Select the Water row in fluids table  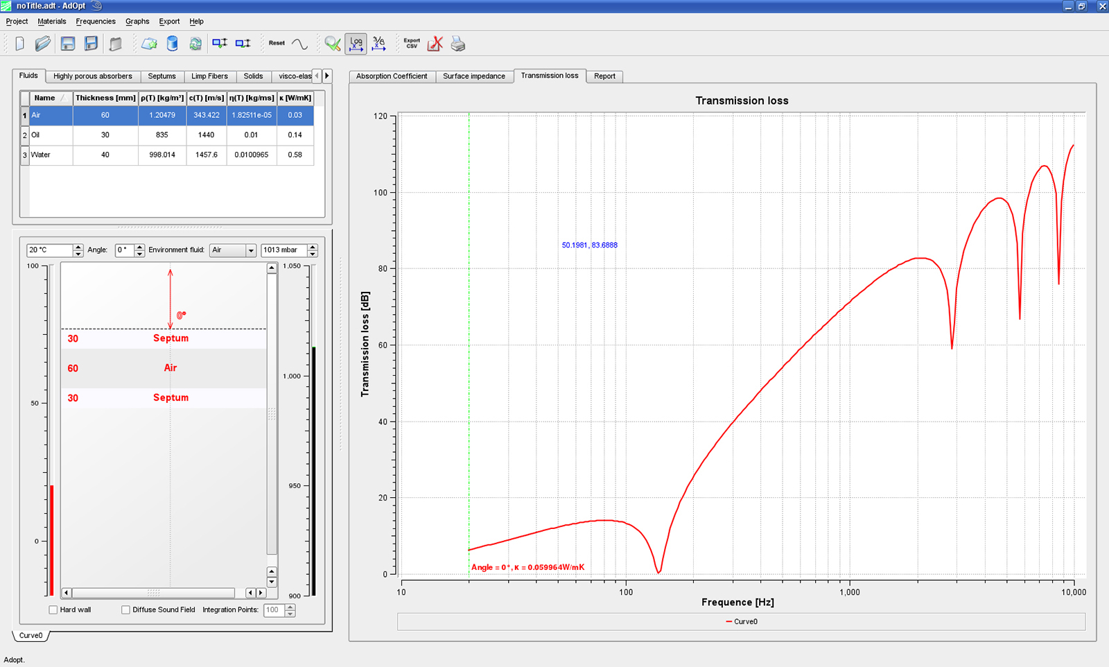(167, 155)
